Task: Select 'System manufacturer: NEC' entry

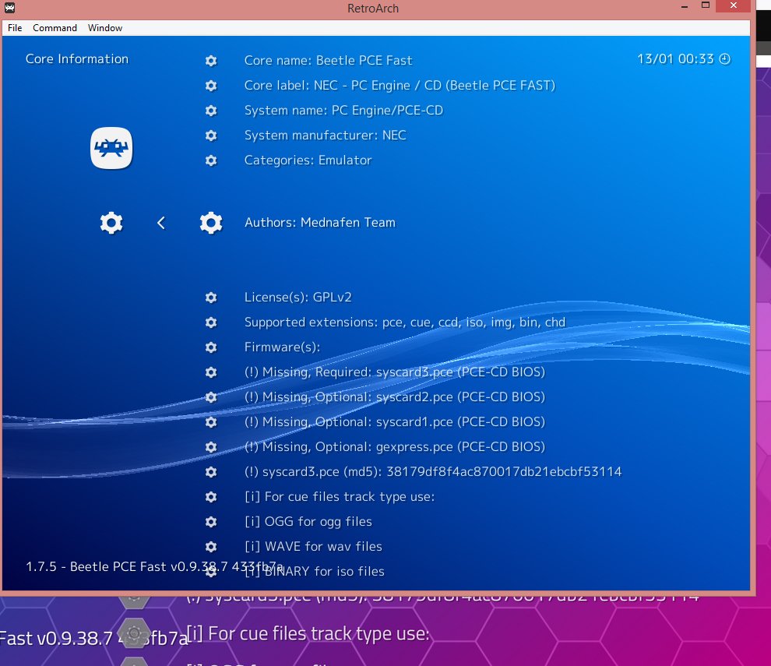Action: (x=325, y=136)
